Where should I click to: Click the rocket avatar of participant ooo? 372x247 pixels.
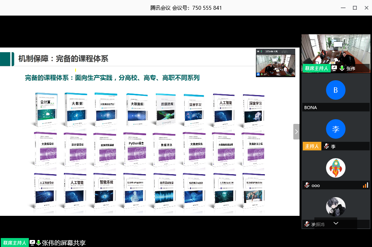(x=335, y=168)
